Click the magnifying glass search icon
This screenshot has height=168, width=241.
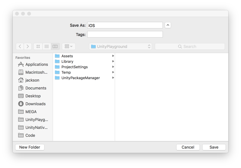(x=180, y=46)
